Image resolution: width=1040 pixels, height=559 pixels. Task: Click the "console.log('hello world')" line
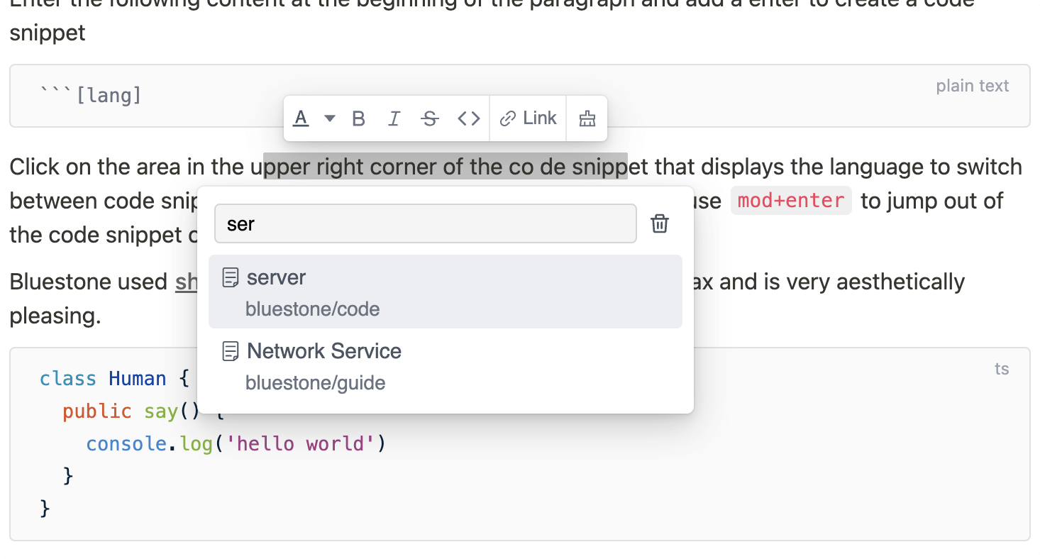236,444
